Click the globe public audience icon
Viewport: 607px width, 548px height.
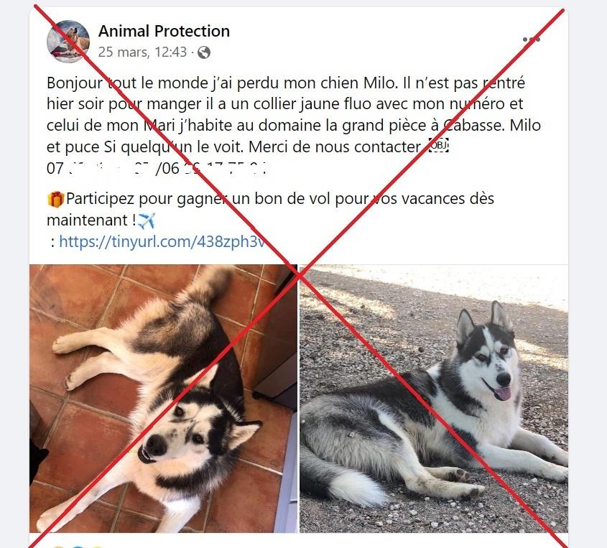coord(204,52)
